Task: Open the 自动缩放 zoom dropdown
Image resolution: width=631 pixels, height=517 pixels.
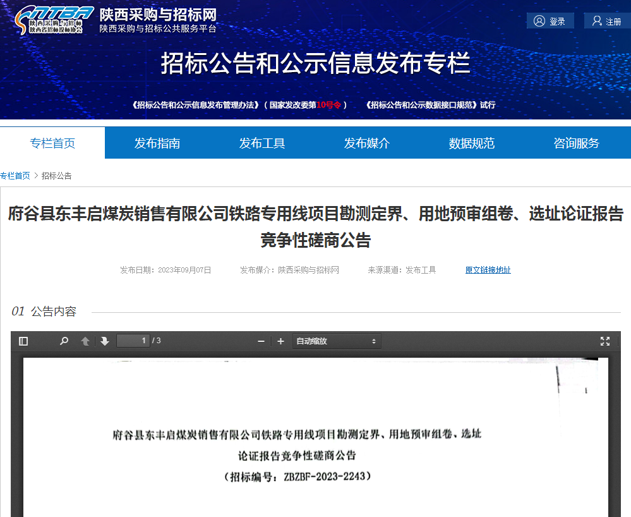Action: 337,341
